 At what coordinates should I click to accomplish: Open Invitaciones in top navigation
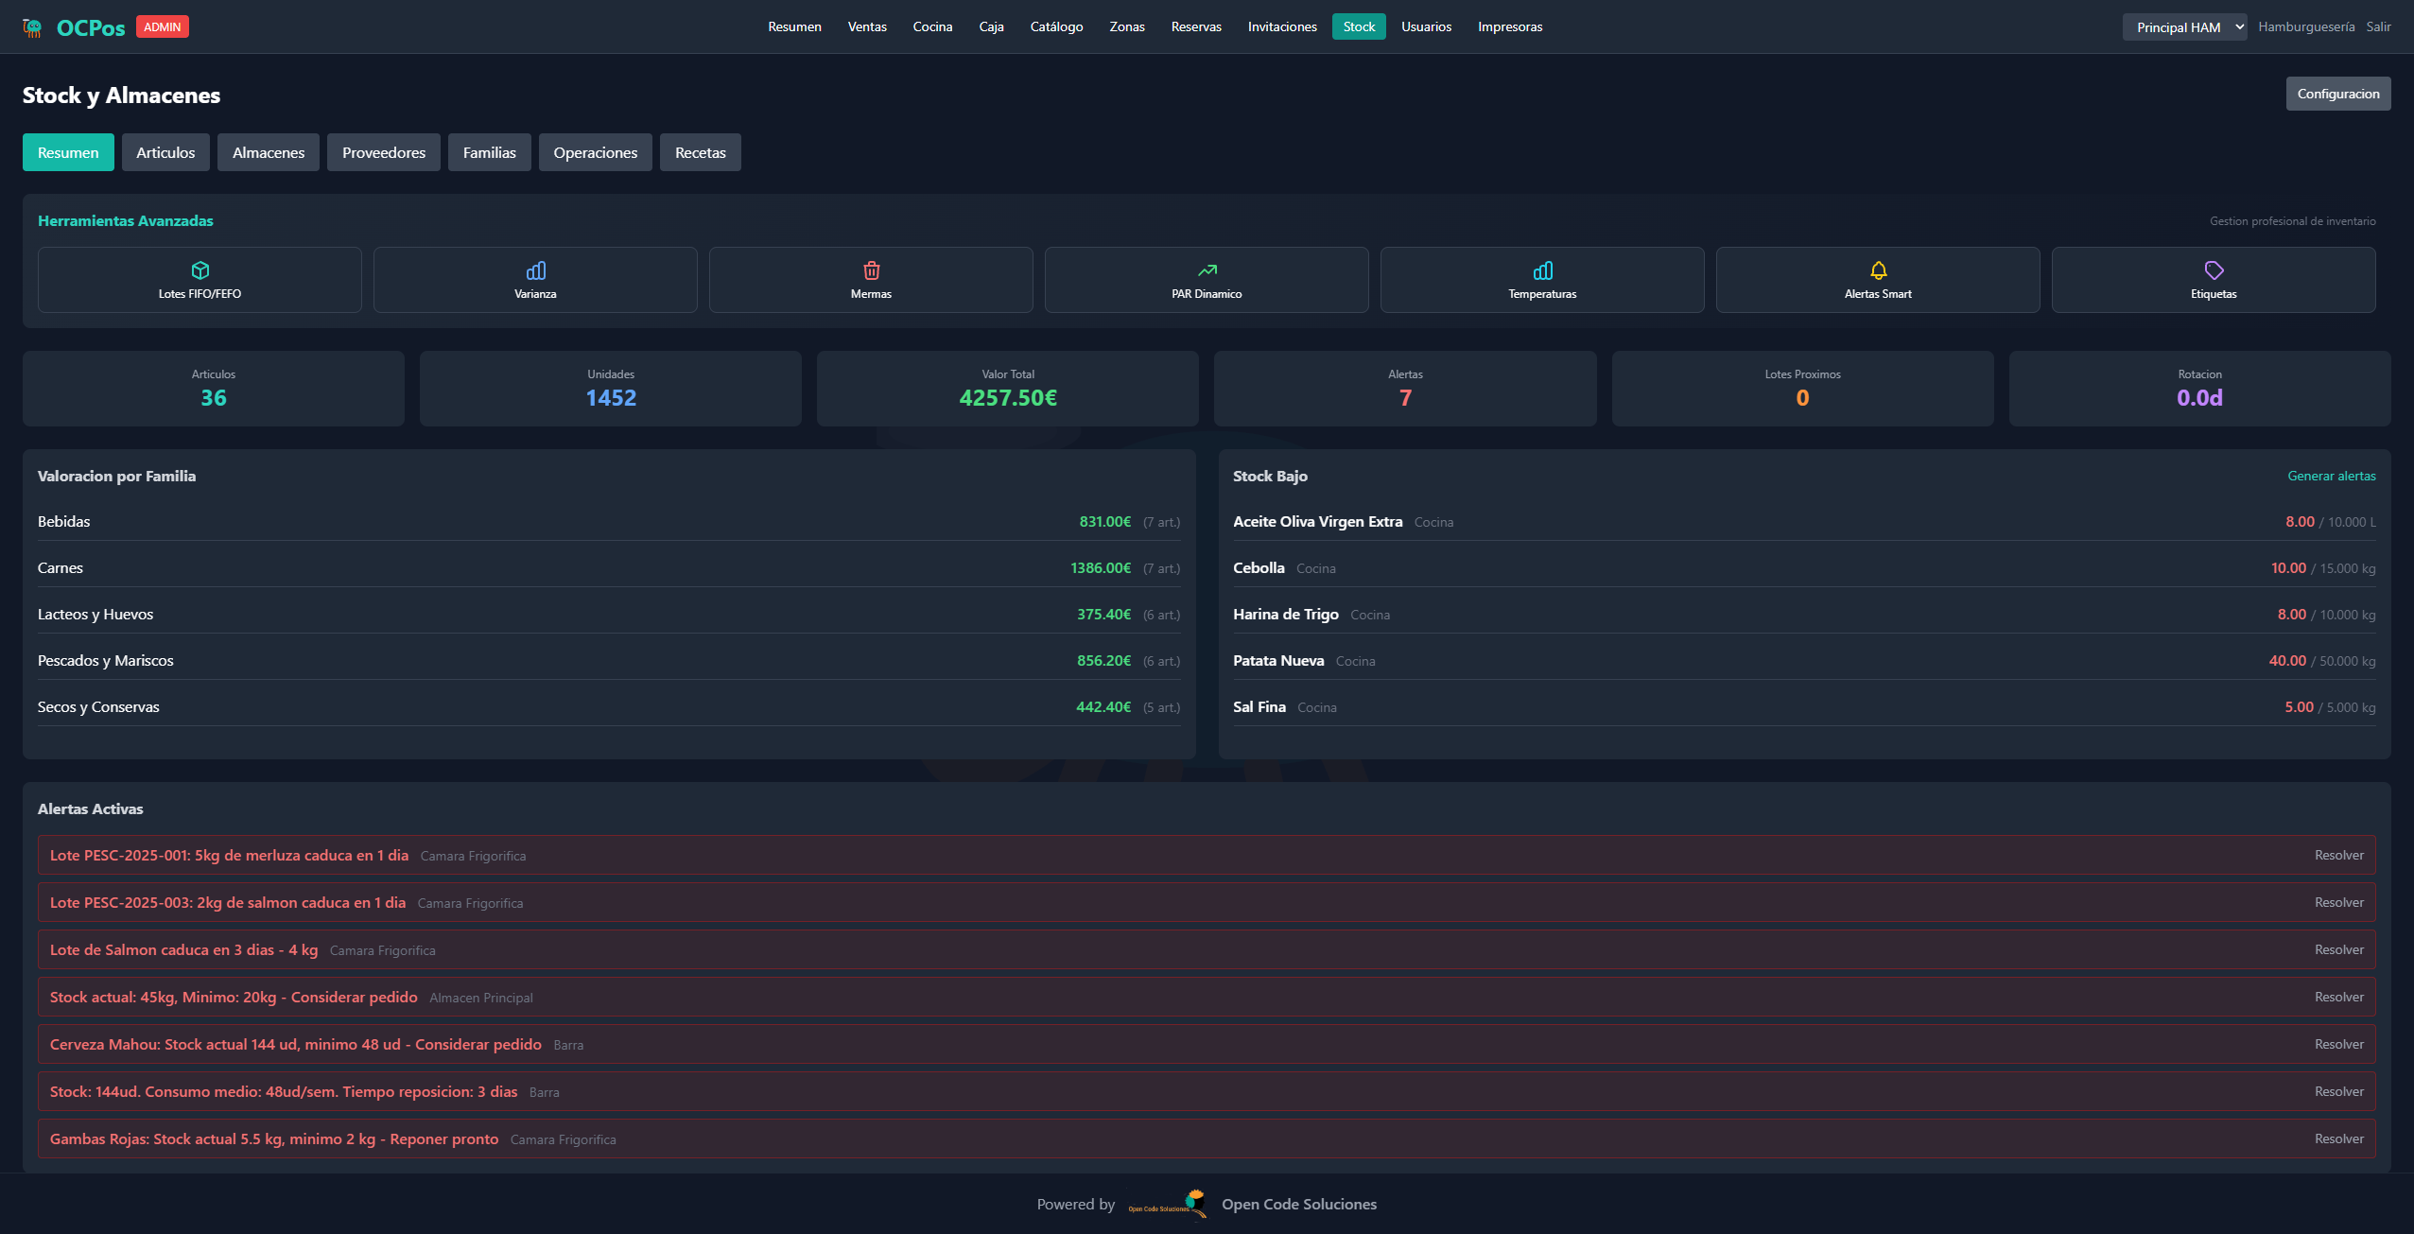coord(1282,26)
